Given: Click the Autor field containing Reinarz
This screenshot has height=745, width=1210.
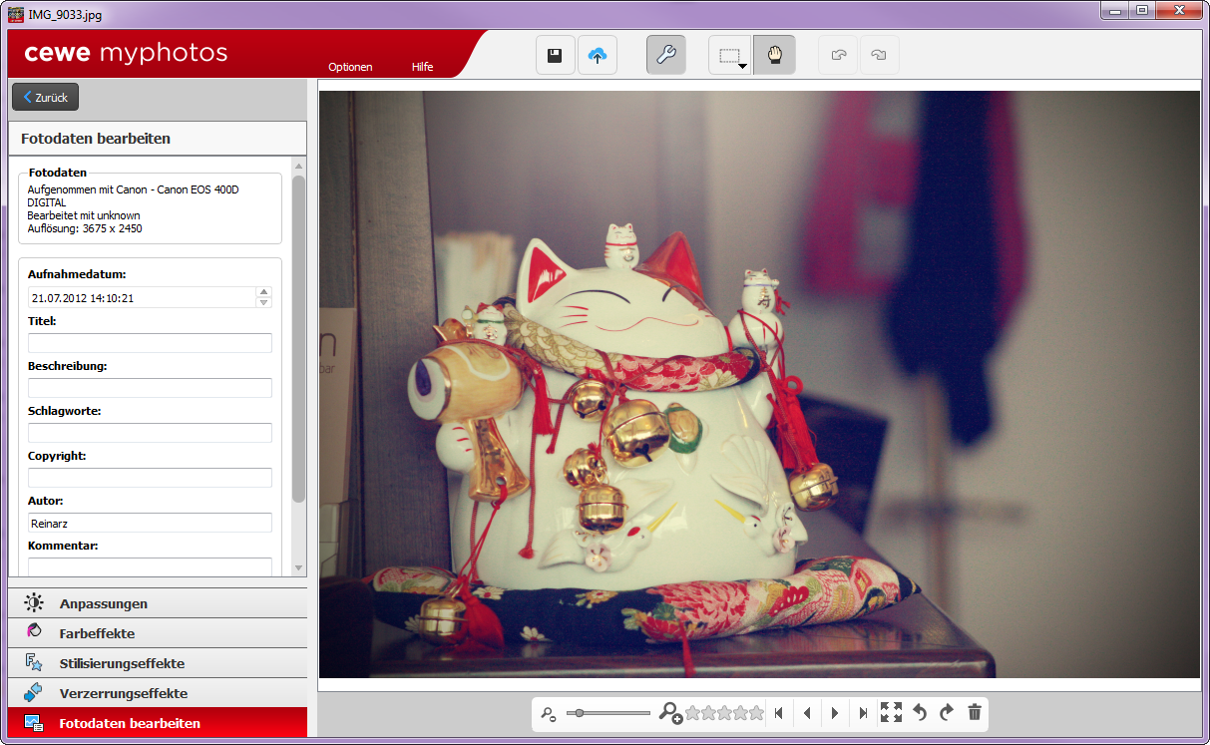Looking at the screenshot, I should point(150,523).
